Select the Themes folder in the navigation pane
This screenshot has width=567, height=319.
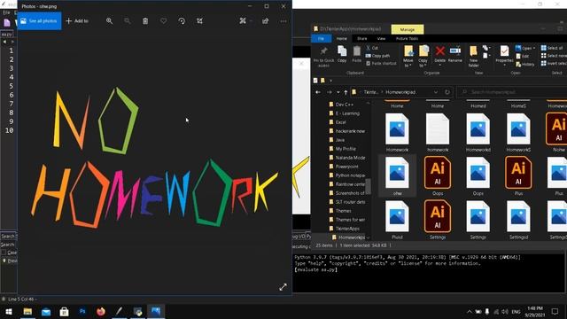click(343, 211)
